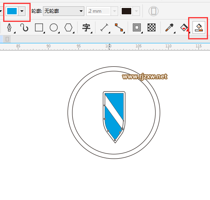Open the outline width dropdown arrow

115,11
